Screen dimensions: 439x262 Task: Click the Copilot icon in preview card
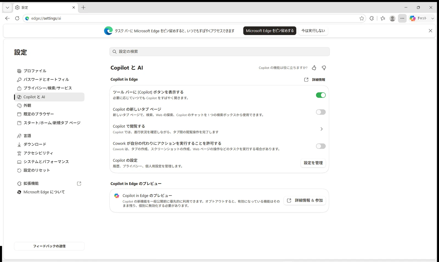[117, 196]
